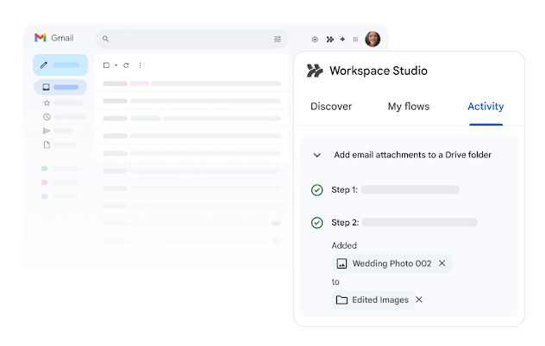
Task: Show search options filter icon
Action: tap(278, 39)
